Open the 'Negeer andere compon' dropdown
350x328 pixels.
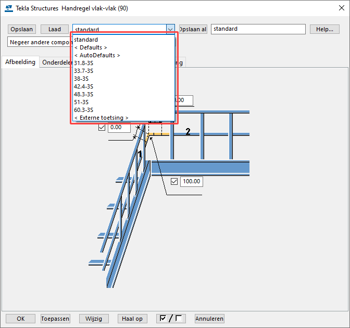tap(39, 42)
